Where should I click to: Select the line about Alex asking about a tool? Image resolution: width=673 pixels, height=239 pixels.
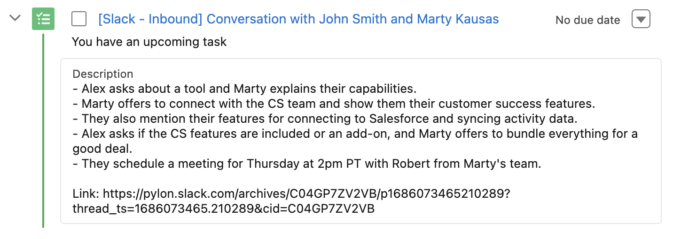(x=244, y=89)
